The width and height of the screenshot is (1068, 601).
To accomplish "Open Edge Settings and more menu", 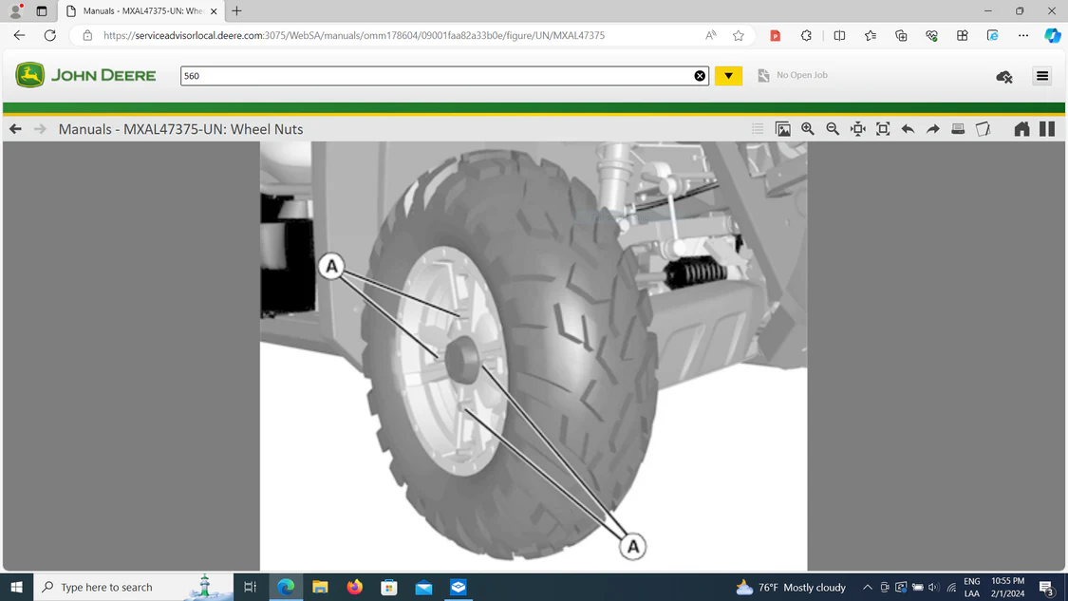I will click(x=1022, y=35).
